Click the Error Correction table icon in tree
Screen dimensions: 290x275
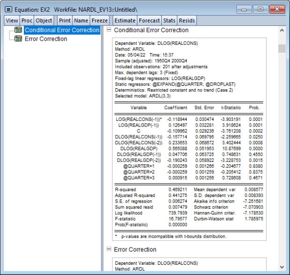coord(19,39)
